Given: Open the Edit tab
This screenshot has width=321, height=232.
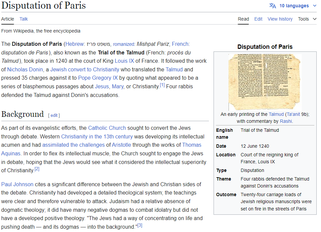Looking at the screenshot, I should [258, 19].
